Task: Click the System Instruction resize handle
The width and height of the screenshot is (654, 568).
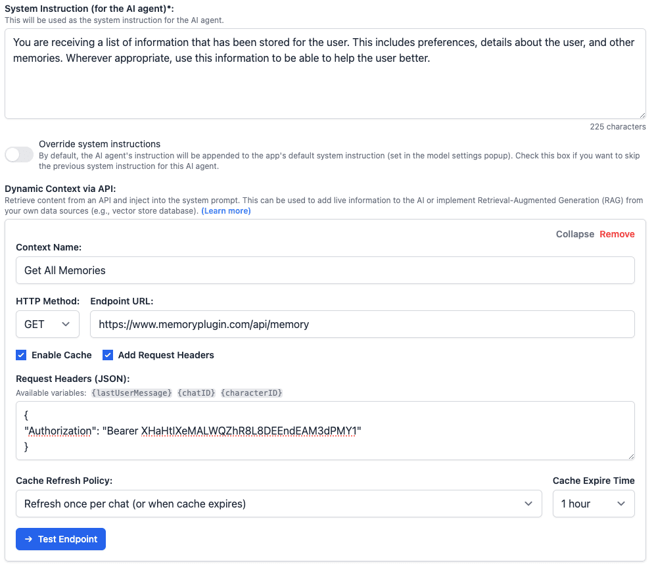Action: point(642,115)
